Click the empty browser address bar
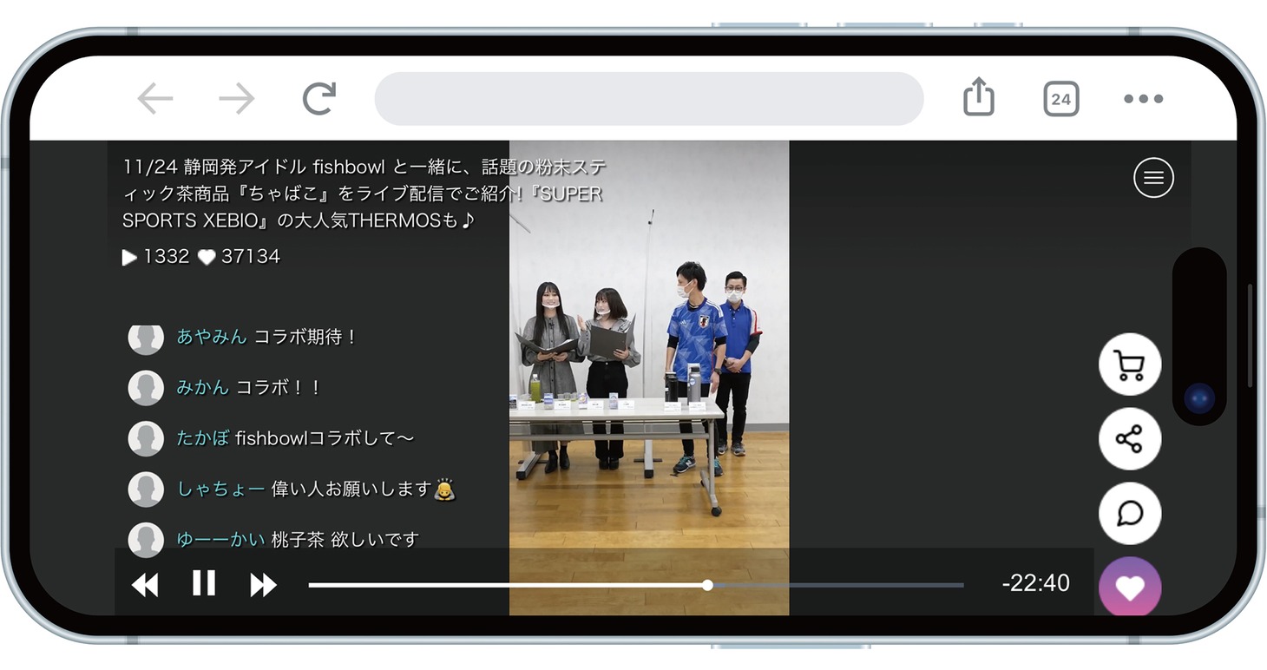Image resolution: width=1267 pixels, height=670 pixels. pos(648,99)
